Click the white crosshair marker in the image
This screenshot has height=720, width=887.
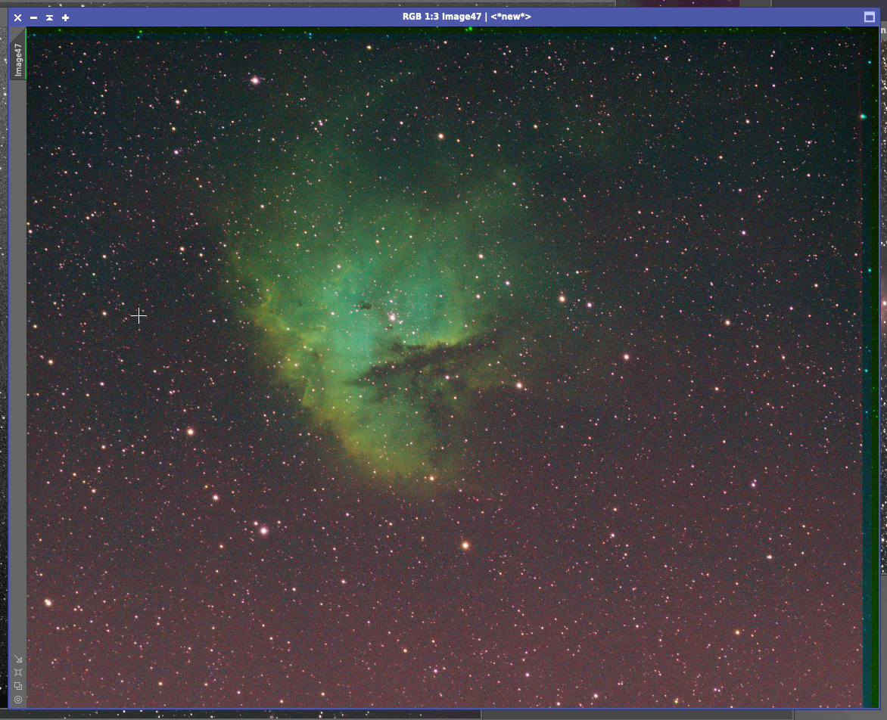click(138, 316)
